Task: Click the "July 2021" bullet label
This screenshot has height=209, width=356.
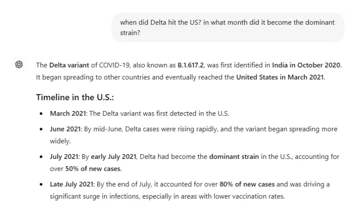Action: (65, 156)
